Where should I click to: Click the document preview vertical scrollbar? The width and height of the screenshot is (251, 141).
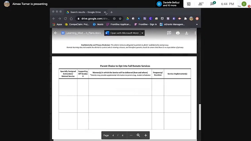(200, 117)
